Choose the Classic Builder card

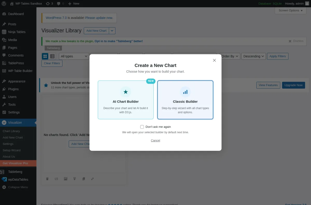point(185,100)
